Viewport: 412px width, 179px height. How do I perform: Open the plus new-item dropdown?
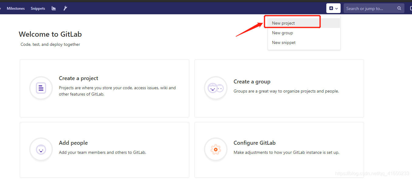(333, 8)
